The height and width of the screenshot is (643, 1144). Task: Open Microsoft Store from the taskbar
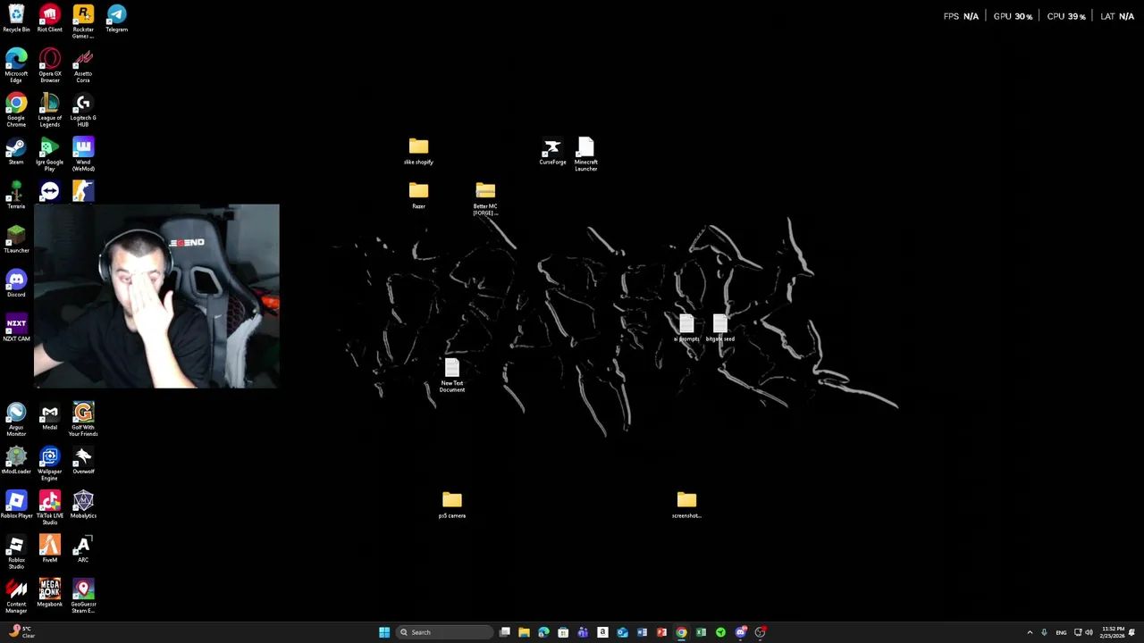563,632
